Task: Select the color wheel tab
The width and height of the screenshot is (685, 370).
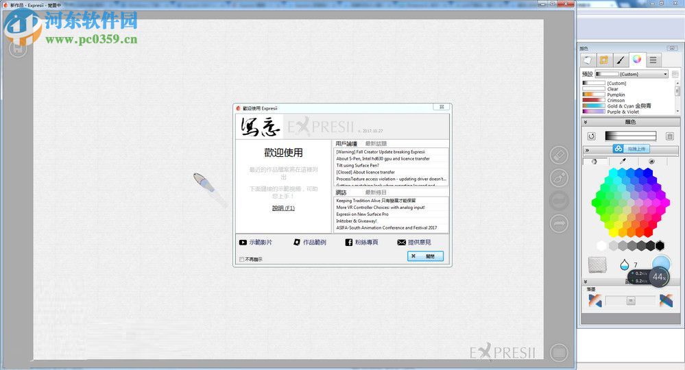Action: pos(636,60)
